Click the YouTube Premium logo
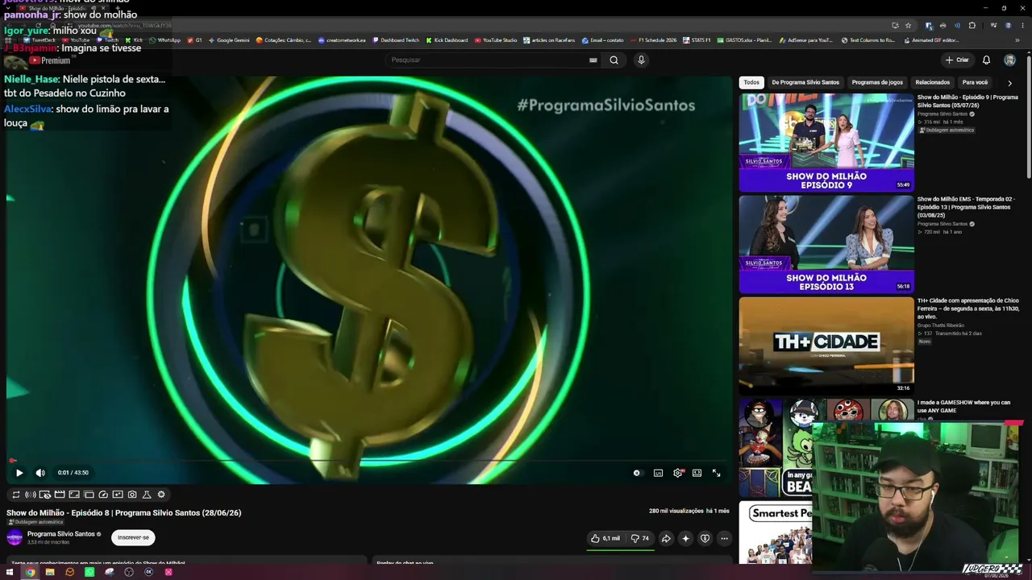The width and height of the screenshot is (1032, 580). point(50,60)
